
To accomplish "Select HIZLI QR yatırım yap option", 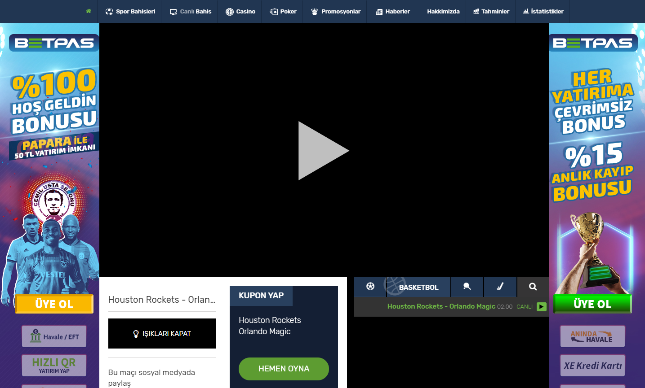I will [x=54, y=366].
